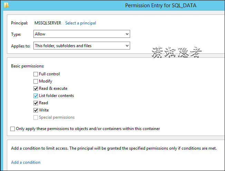
Task: Disable the Write permission checkbox
Action: click(x=36, y=110)
